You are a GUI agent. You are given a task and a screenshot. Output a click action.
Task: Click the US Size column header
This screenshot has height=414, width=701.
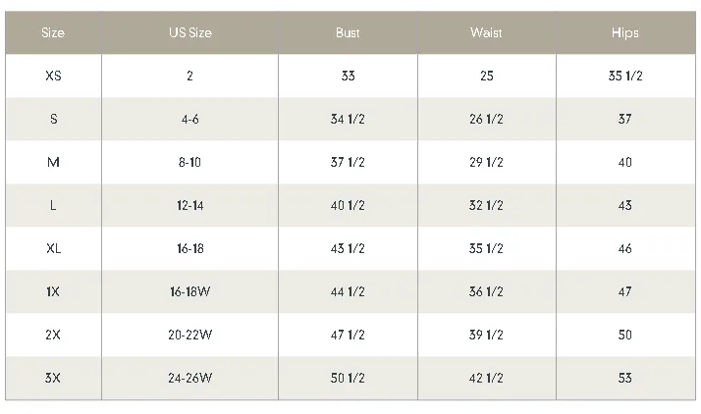point(190,32)
